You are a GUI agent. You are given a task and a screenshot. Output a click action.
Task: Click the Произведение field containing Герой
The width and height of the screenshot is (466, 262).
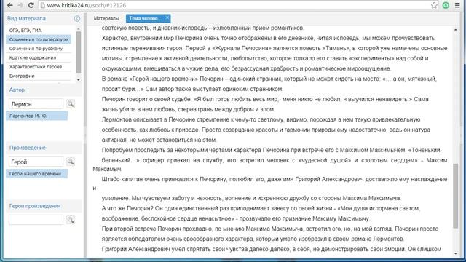pos(36,162)
